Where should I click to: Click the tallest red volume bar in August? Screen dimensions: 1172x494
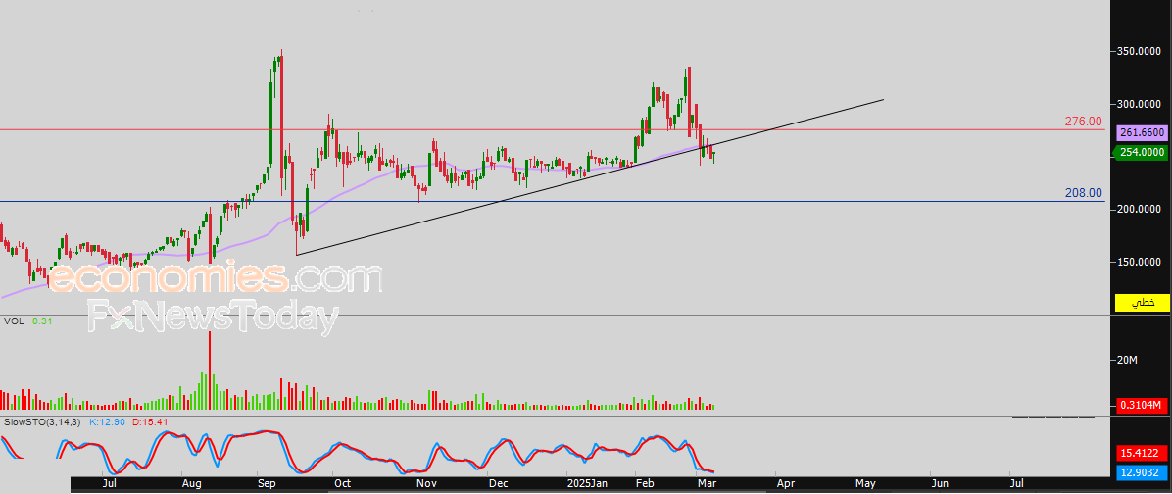point(210,370)
